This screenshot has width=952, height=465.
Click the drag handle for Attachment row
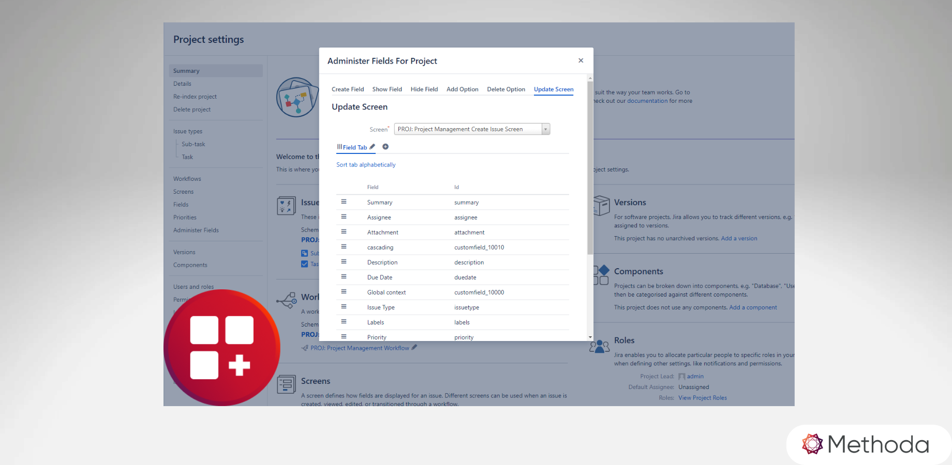(x=344, y=232)
